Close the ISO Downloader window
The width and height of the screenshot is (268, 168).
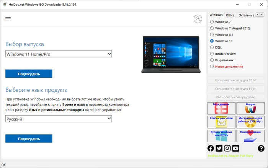(261, 5)
